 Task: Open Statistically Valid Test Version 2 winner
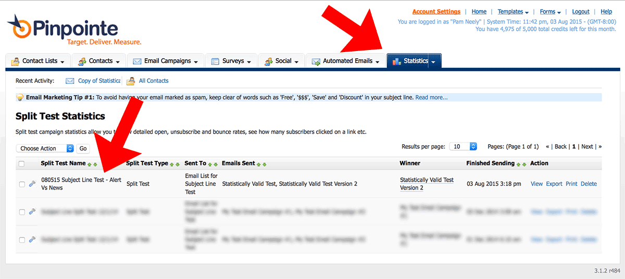[427, 184]
